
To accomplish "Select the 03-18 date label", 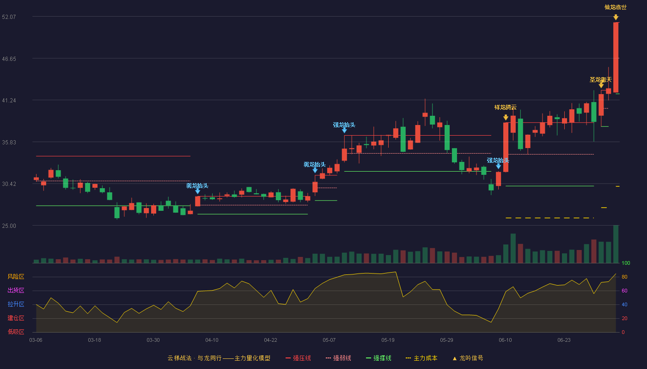I will coord(94,340).
